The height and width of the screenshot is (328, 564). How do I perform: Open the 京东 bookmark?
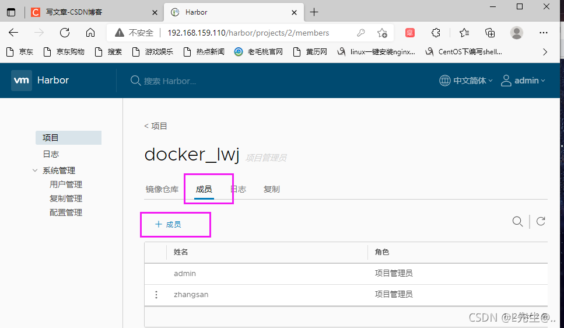[20, 52]
